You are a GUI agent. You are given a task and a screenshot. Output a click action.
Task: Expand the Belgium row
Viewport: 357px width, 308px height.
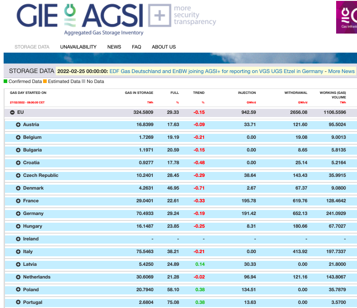point(18,137)
